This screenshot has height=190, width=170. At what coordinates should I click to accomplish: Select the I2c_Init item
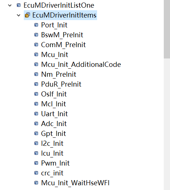[x=52, y=144]
